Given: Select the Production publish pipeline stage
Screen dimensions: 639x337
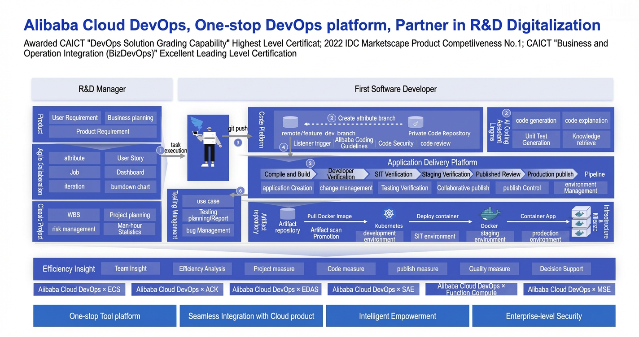Looking at the screenshot, I should pyautogui.click(x=551, y=174).
